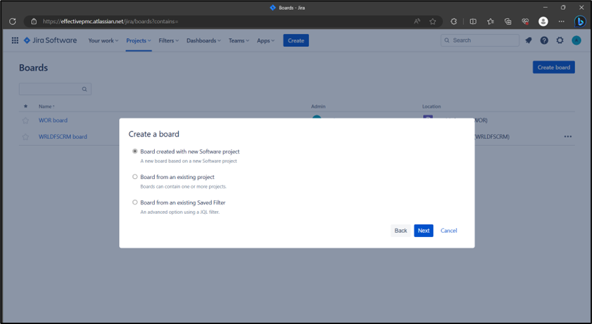Click the blue Create button

[296, 41]
